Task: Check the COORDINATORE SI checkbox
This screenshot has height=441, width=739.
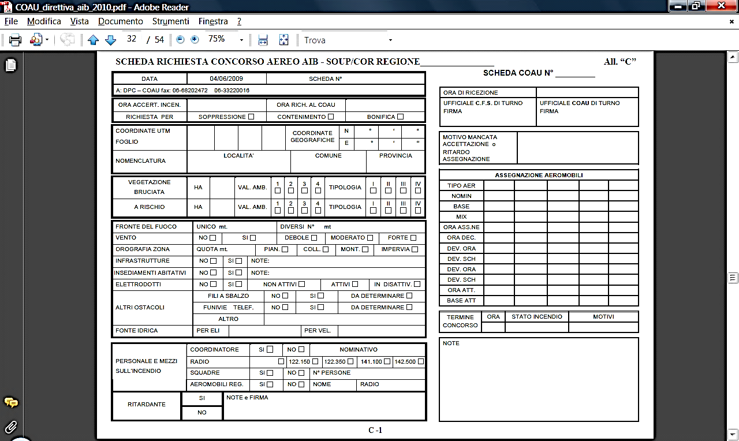Action: (270, 349)
